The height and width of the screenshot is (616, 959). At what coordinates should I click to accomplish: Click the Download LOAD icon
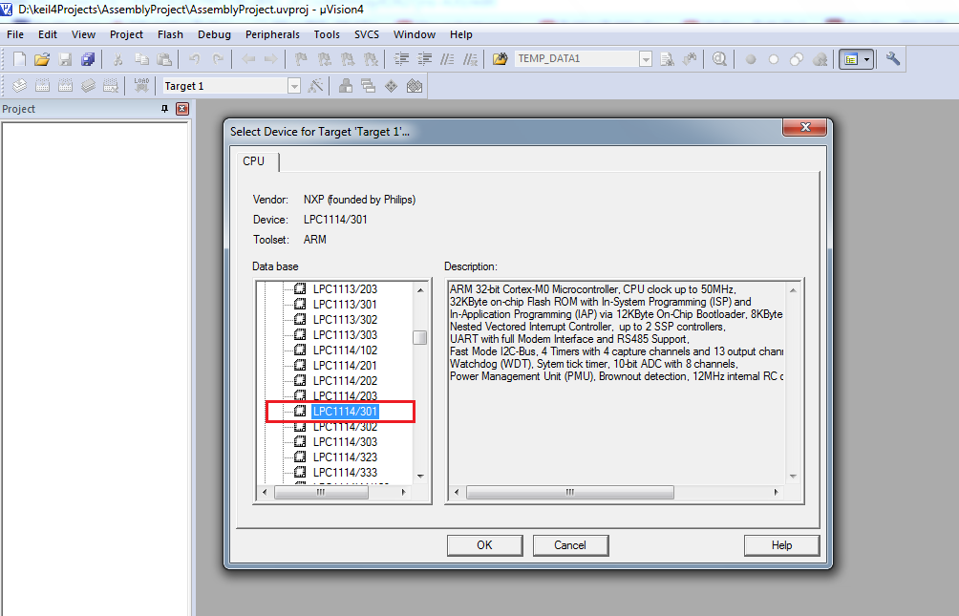141,86
